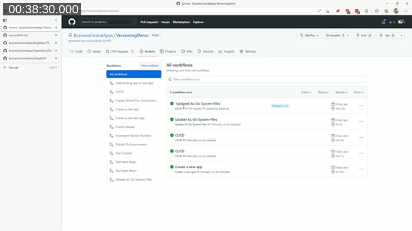The height and width of the screenshot is (231, 412).
Task: Go to Marketplace in the top nav
Action: tap(181, 22)
